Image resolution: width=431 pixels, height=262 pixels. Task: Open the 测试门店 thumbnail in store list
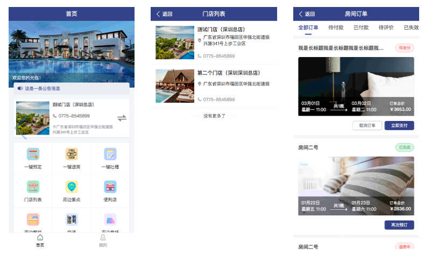click(175, 43)
